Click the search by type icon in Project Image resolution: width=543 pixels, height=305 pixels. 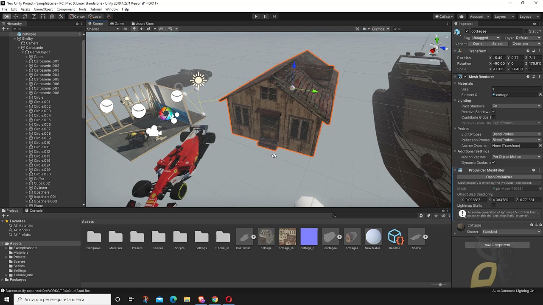(421, 216)
